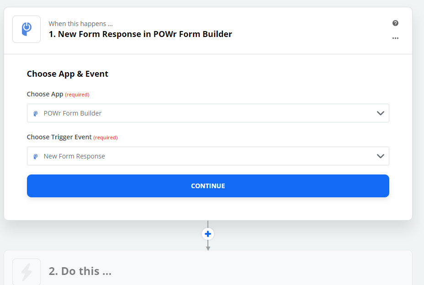Screen dimensions: 424x285
Task: Click the red "(required)" text beside Choose App
Action: pos(77,95)
